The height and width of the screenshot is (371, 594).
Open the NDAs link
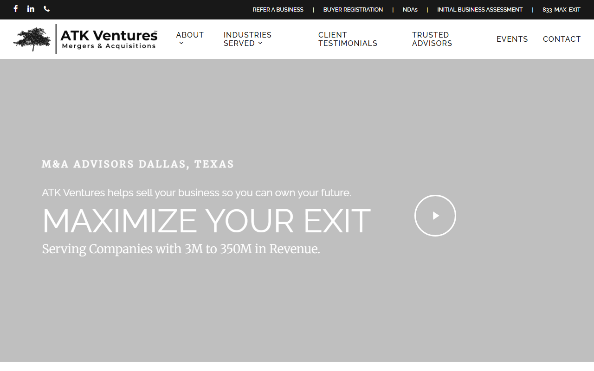coord(410,10)
